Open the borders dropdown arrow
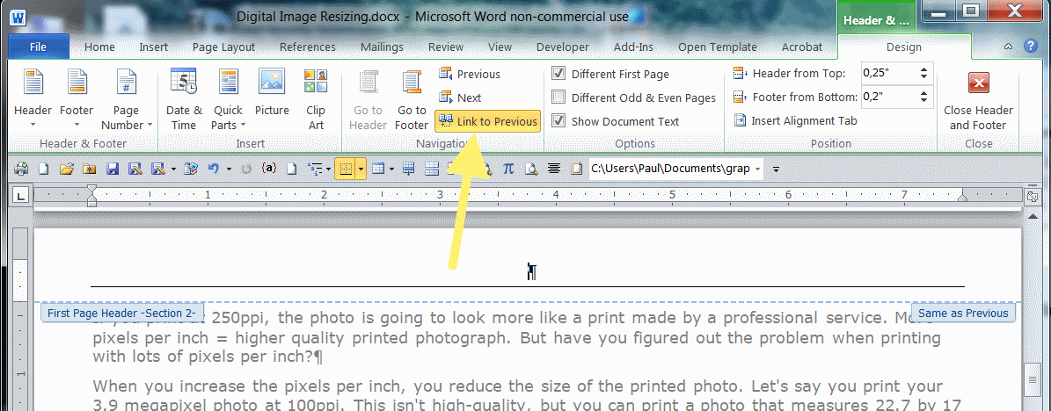 coord(361,169)
